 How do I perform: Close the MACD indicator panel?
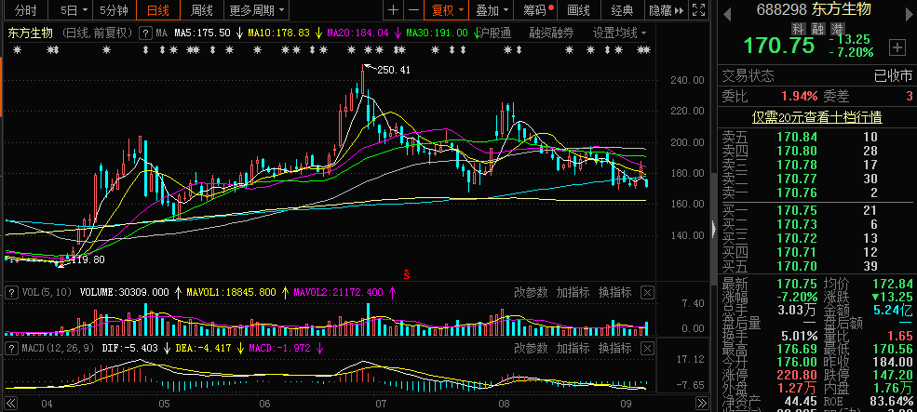tap(647, 348)
